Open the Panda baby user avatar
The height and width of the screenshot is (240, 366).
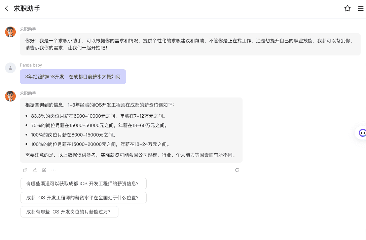[10, 68]
